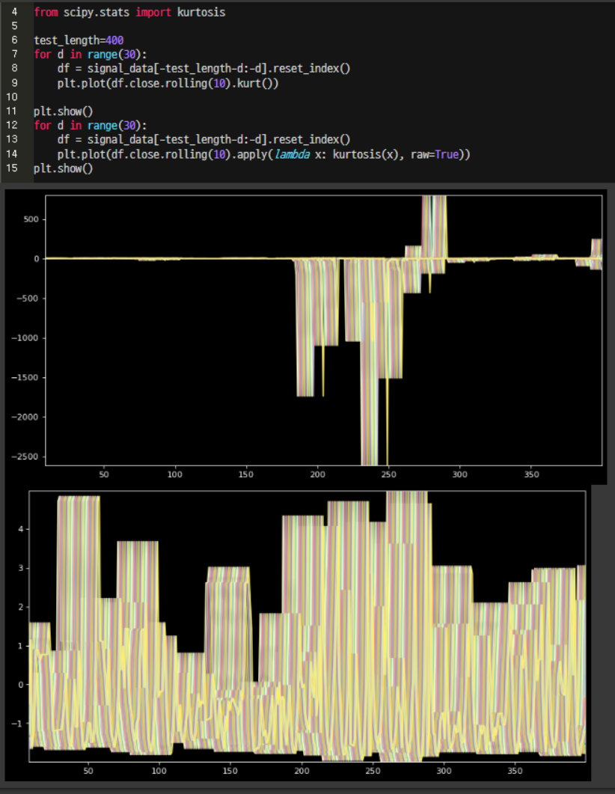Click x-axis tick 50 of the second plot
Viewport: 615px width, 794px height.
[x=88, y=771]
